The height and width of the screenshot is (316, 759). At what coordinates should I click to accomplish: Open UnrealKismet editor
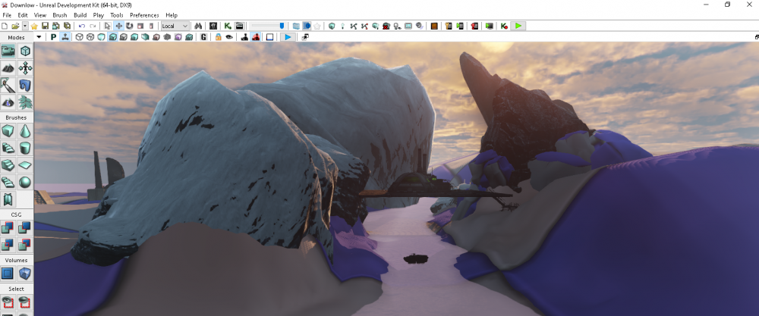228,26
